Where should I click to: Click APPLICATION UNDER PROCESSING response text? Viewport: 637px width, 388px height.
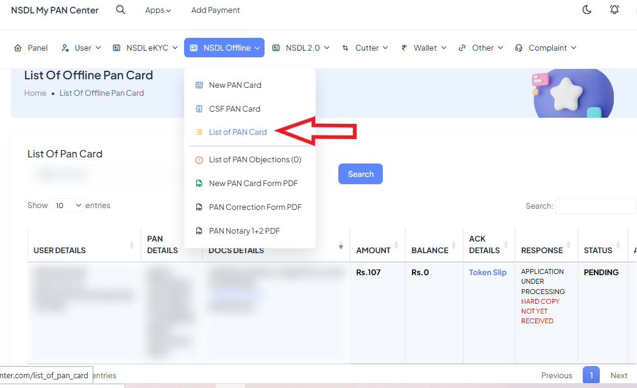point(543,281)
